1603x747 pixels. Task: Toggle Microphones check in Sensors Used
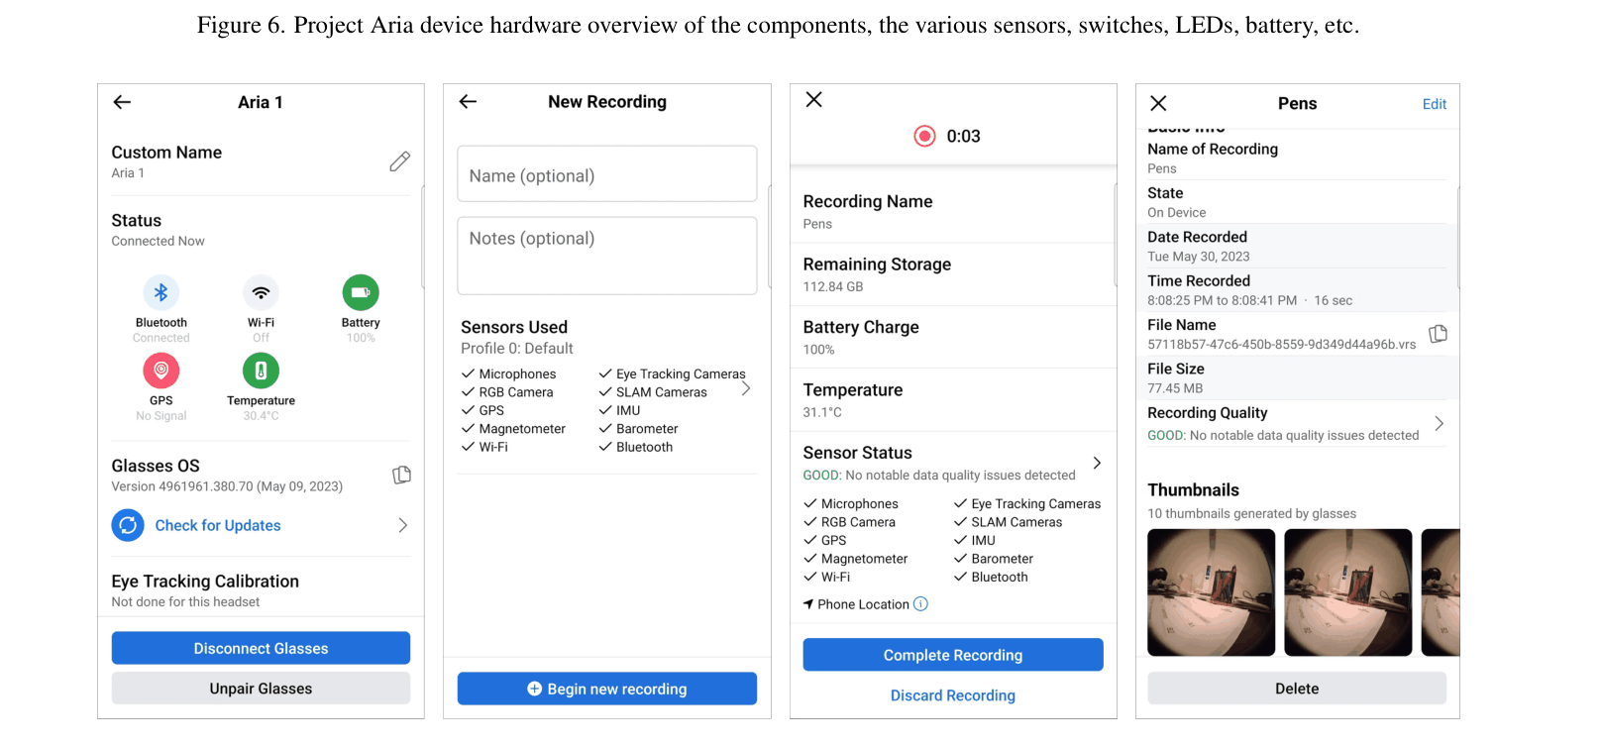point(468,373)
